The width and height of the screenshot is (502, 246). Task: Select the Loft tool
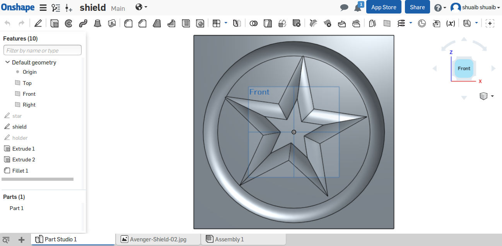pos(97,24)
